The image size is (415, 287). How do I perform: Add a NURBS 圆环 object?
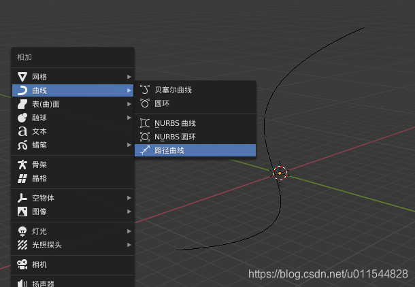pos(195,137)
